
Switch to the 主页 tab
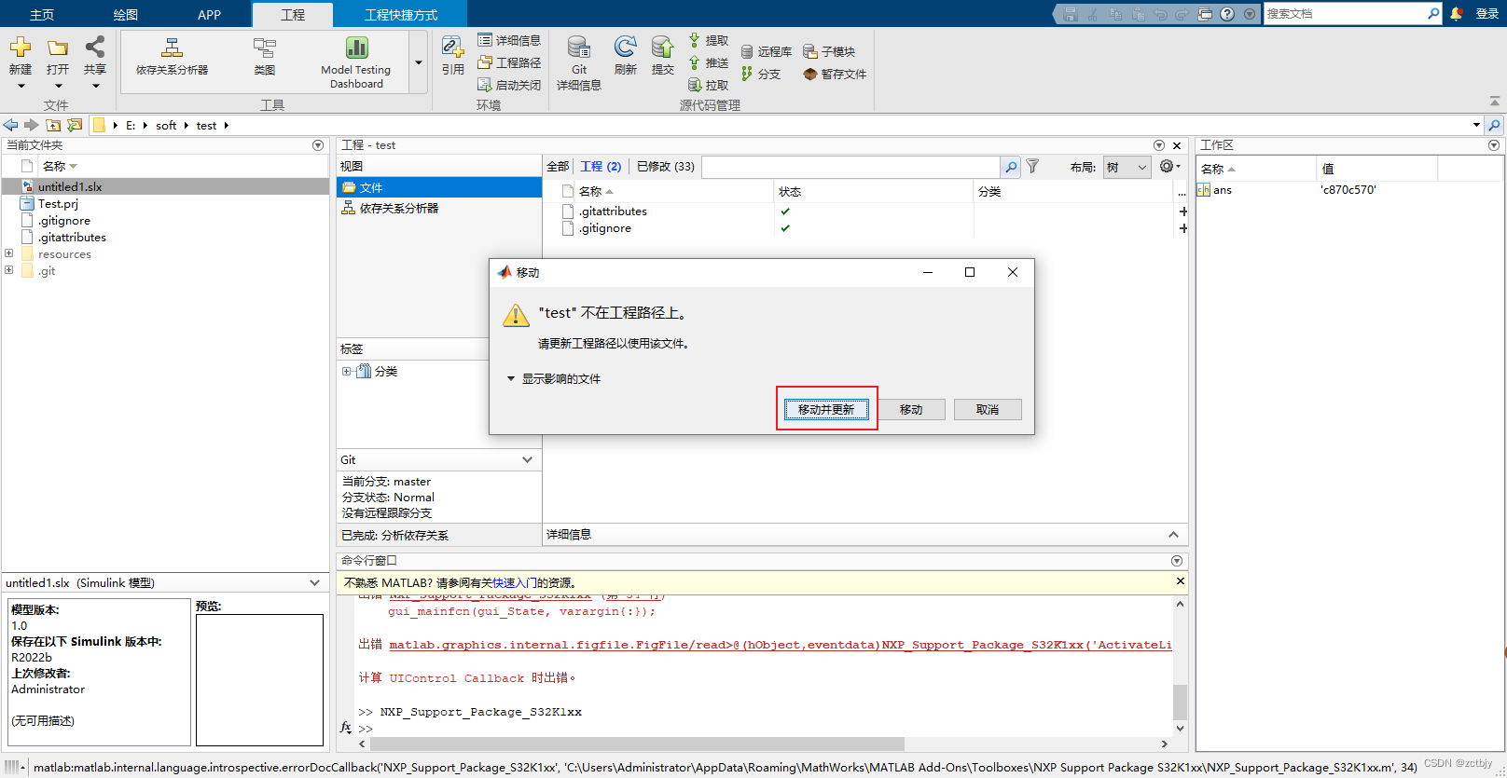click(42, 14)
